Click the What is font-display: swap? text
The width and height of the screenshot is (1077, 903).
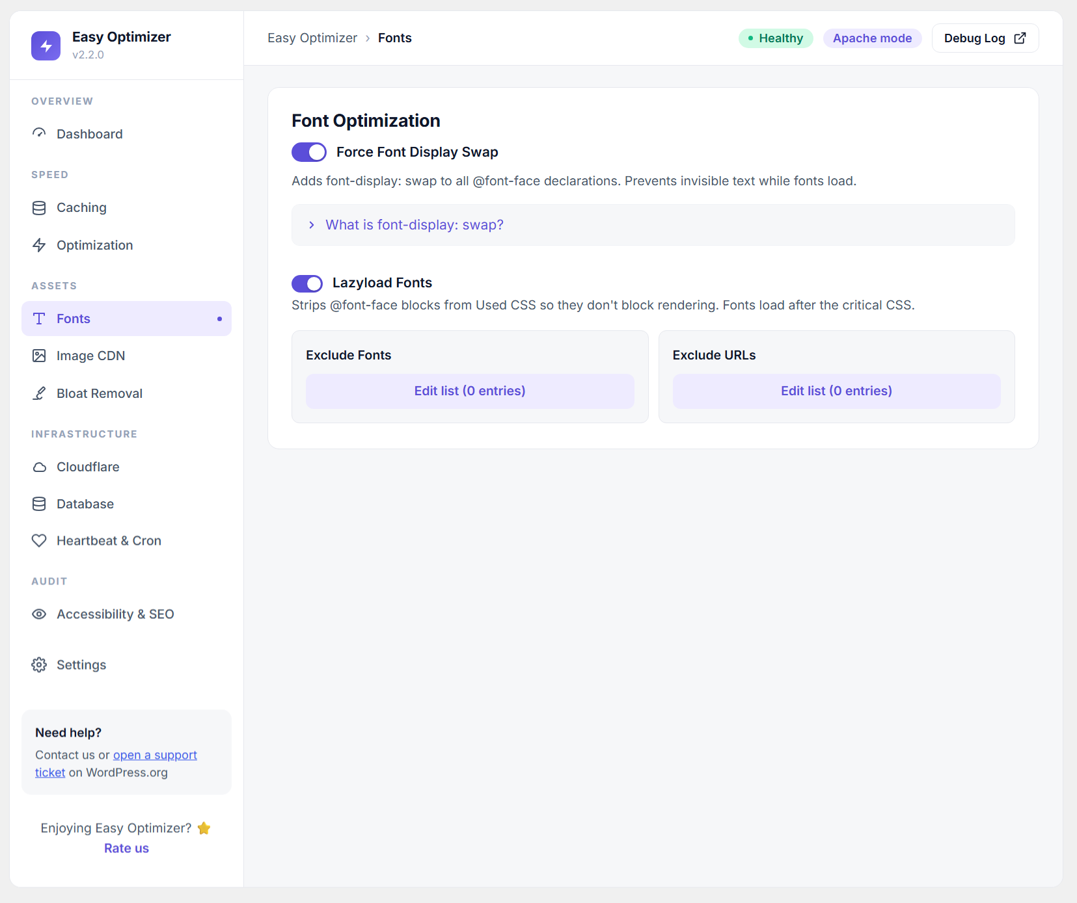coord(415,225)
